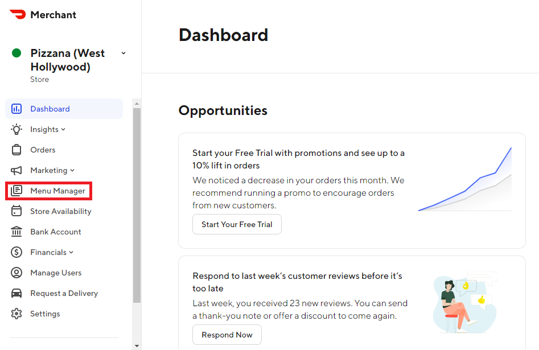The image size is (539, 350).
Task: Open Store Availability from sidebar
Action: pyautogui.click(x=61, y=211)
